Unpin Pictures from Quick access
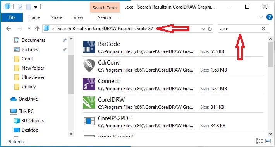Screen dimensions: 275x147 pos(65,50)
